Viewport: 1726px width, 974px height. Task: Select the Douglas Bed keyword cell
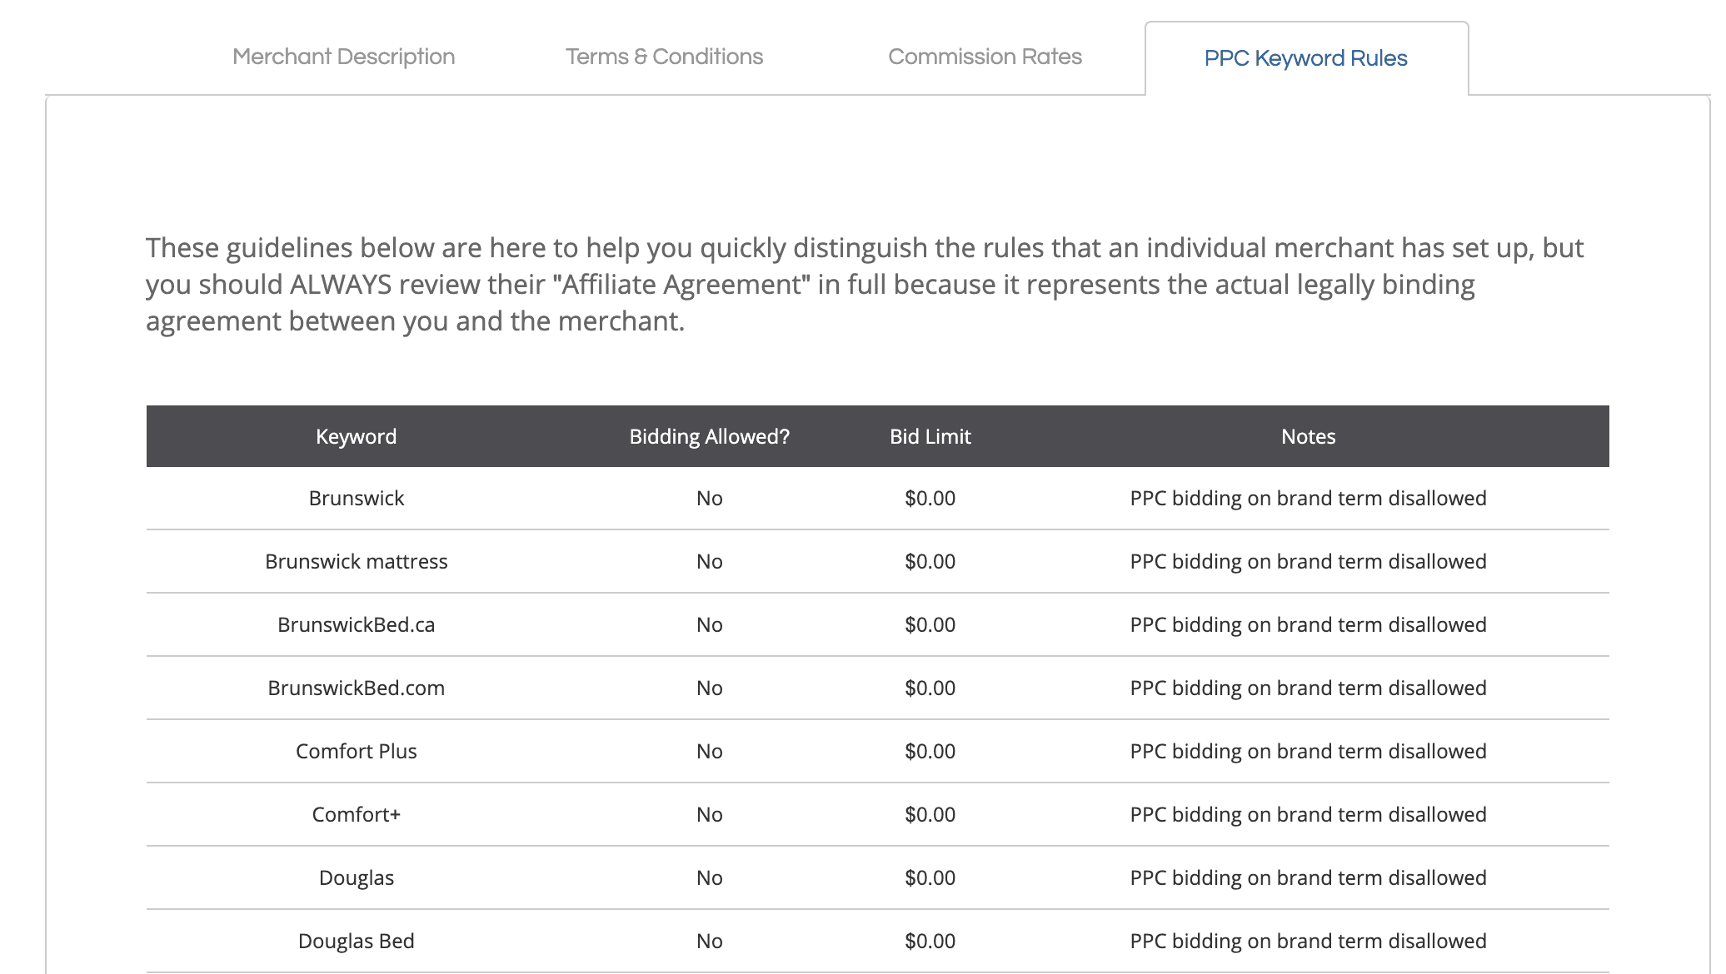tap(356, 941)
